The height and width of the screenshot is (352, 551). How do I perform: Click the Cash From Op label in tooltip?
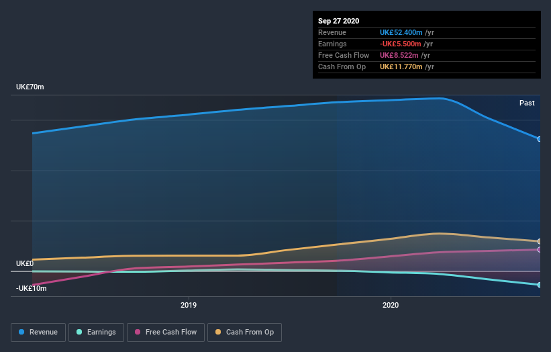(342, 67)
